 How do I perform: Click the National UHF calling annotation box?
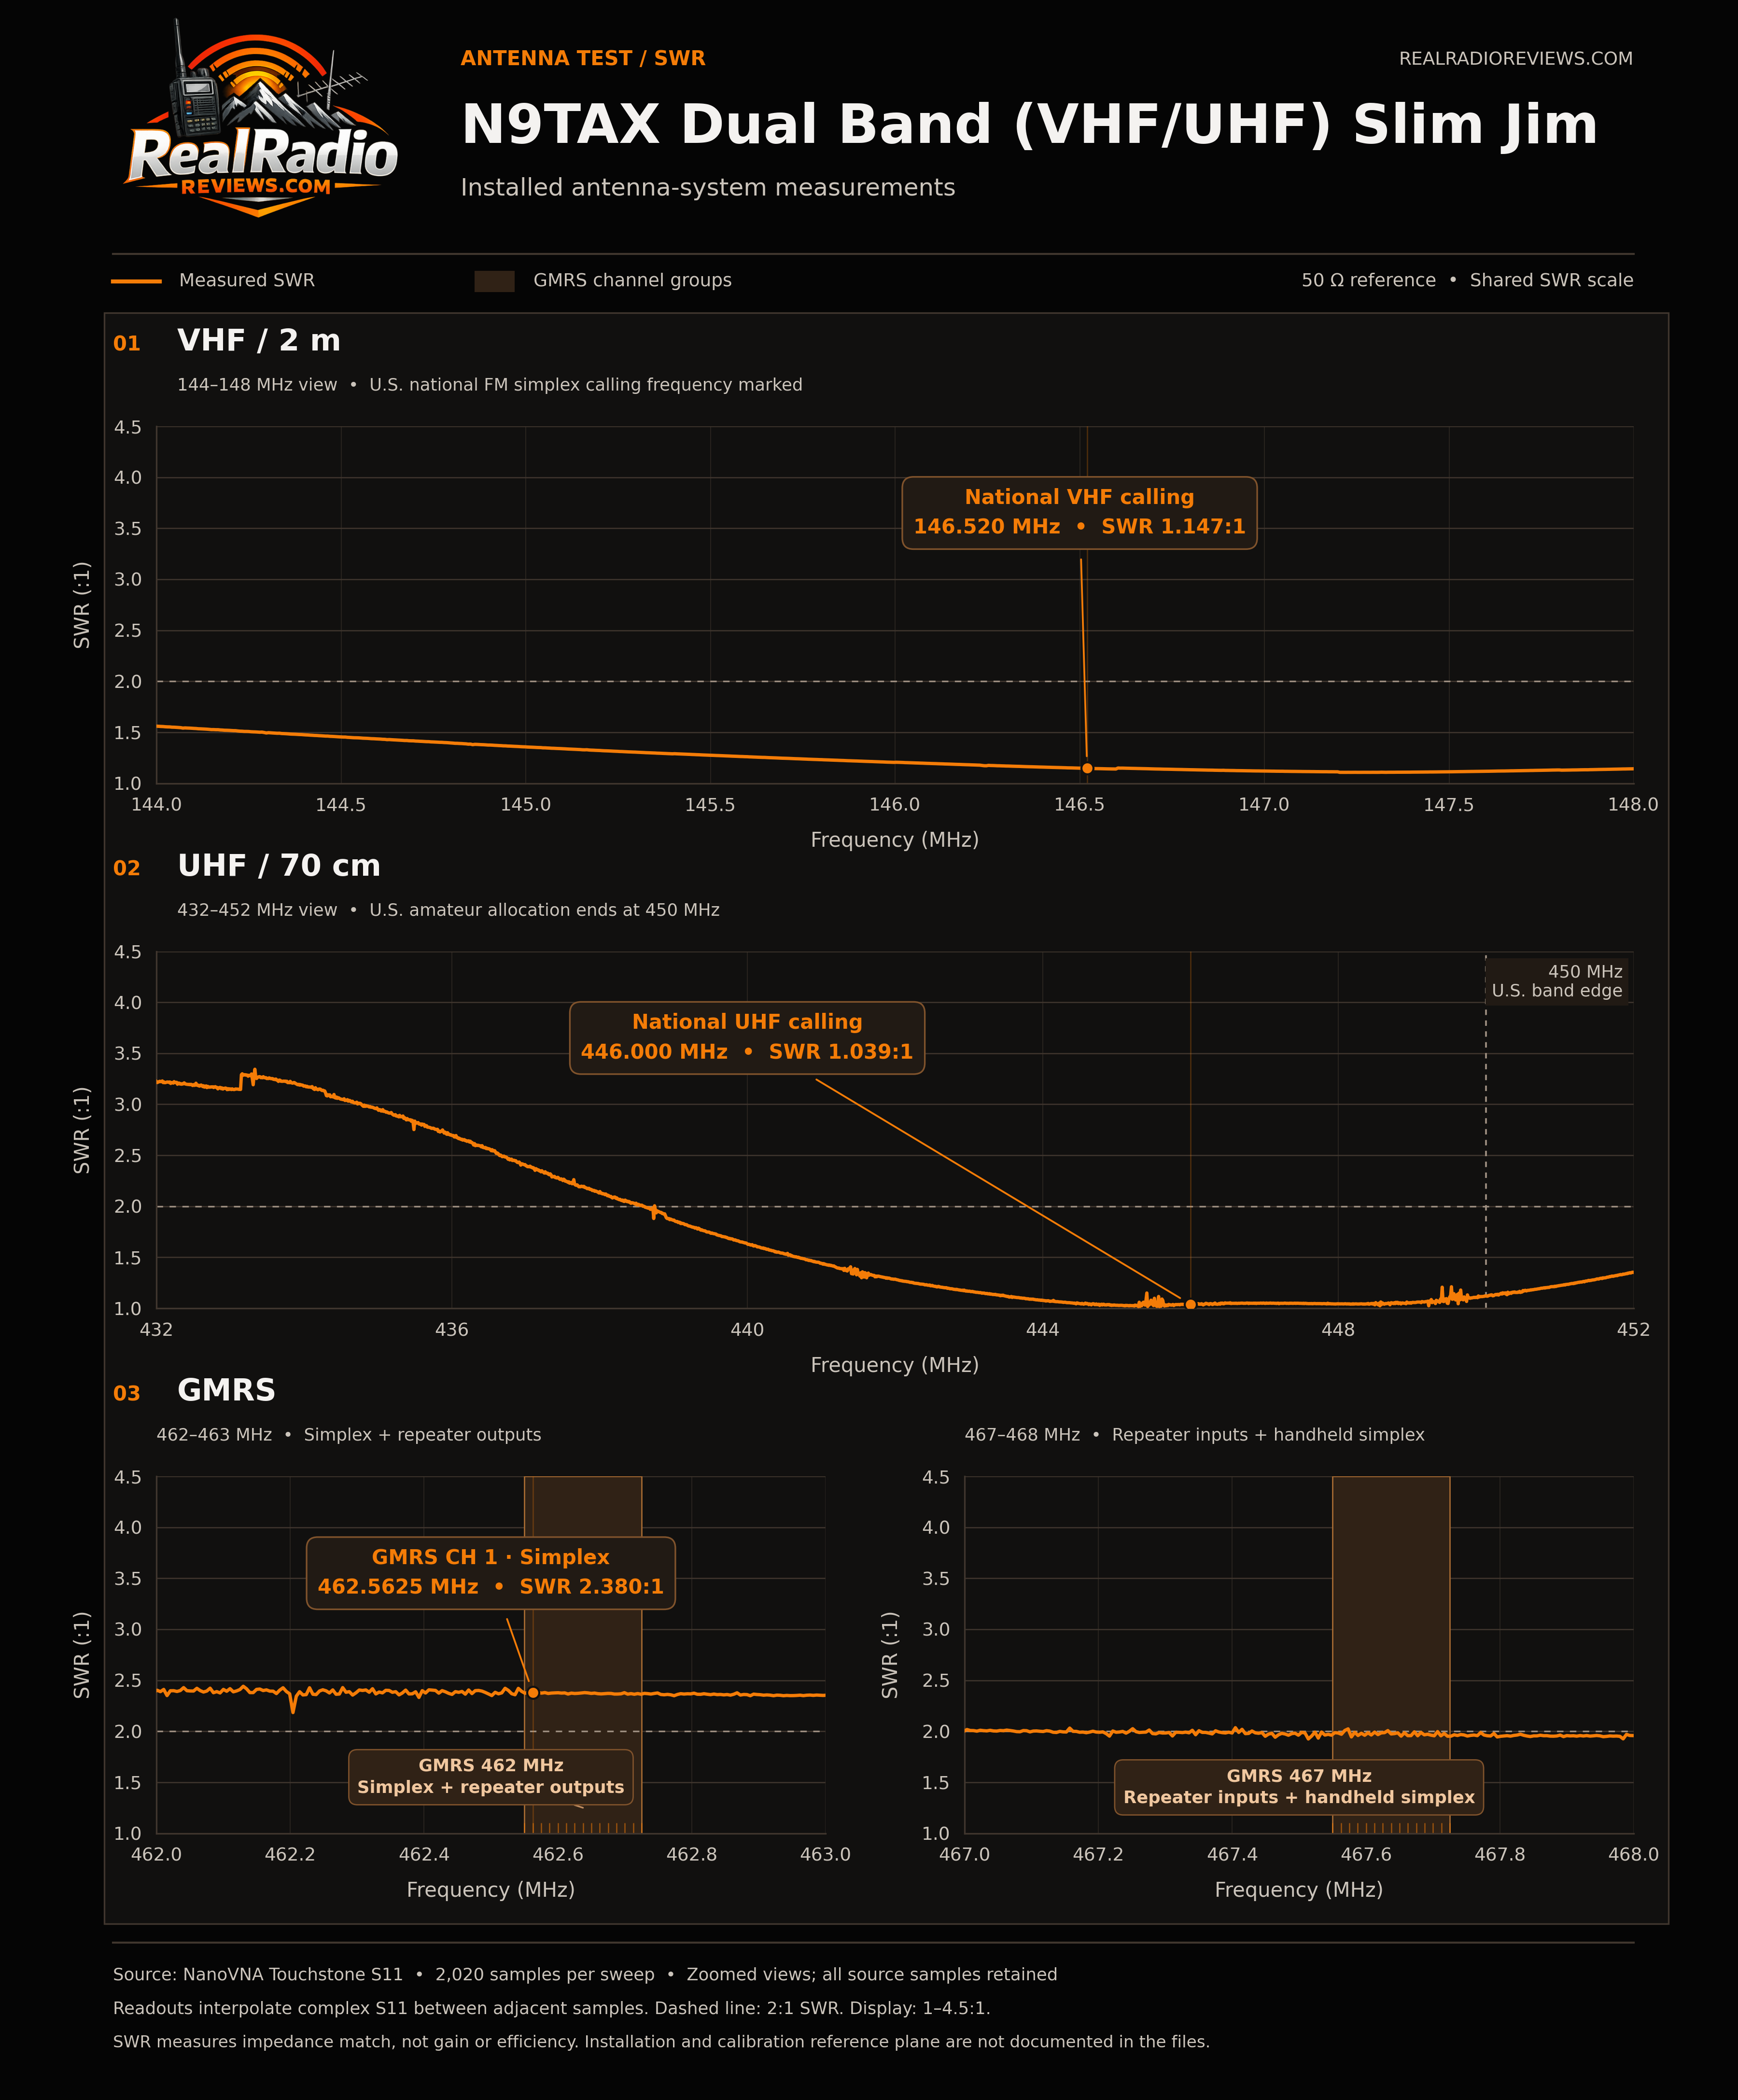click(747, 1037)
